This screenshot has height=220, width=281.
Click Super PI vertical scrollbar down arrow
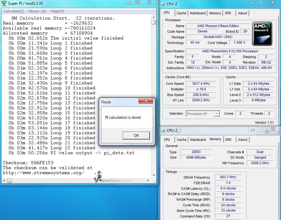(x=153, y=175)
